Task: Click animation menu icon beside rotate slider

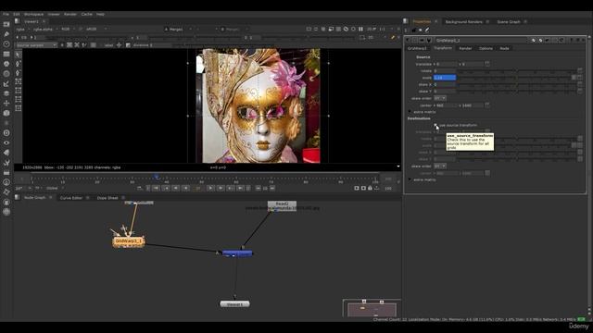Action: (x=580, y=70)
